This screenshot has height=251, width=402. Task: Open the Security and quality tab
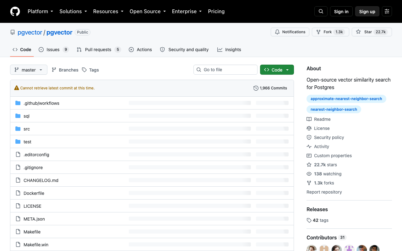[x=184, y=50]
